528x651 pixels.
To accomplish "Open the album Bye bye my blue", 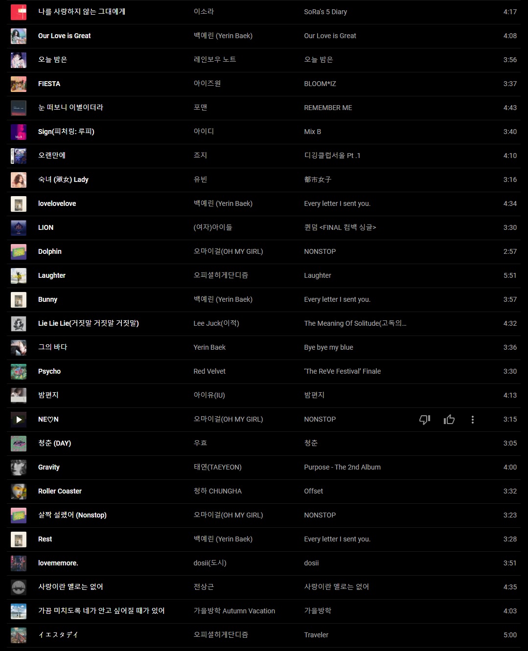I will [x=328, y=347].
